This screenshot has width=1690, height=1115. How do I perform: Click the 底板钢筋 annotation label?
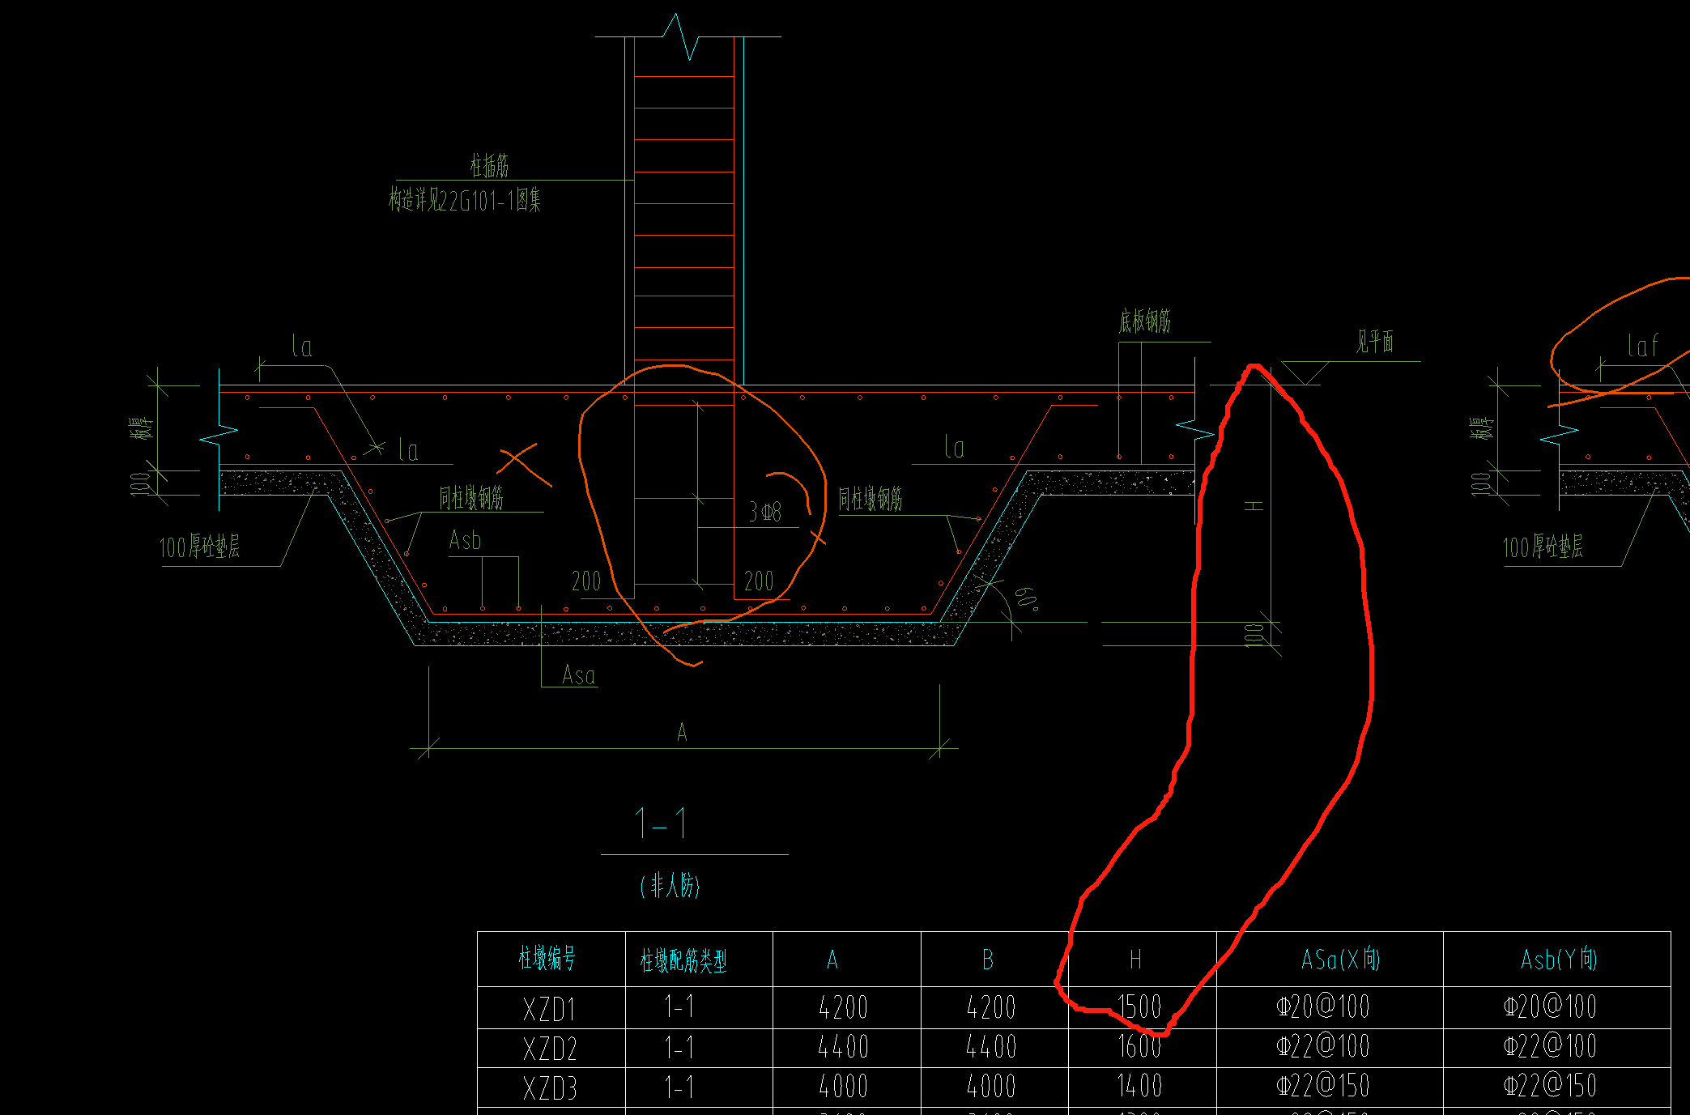pos(1145,321)
